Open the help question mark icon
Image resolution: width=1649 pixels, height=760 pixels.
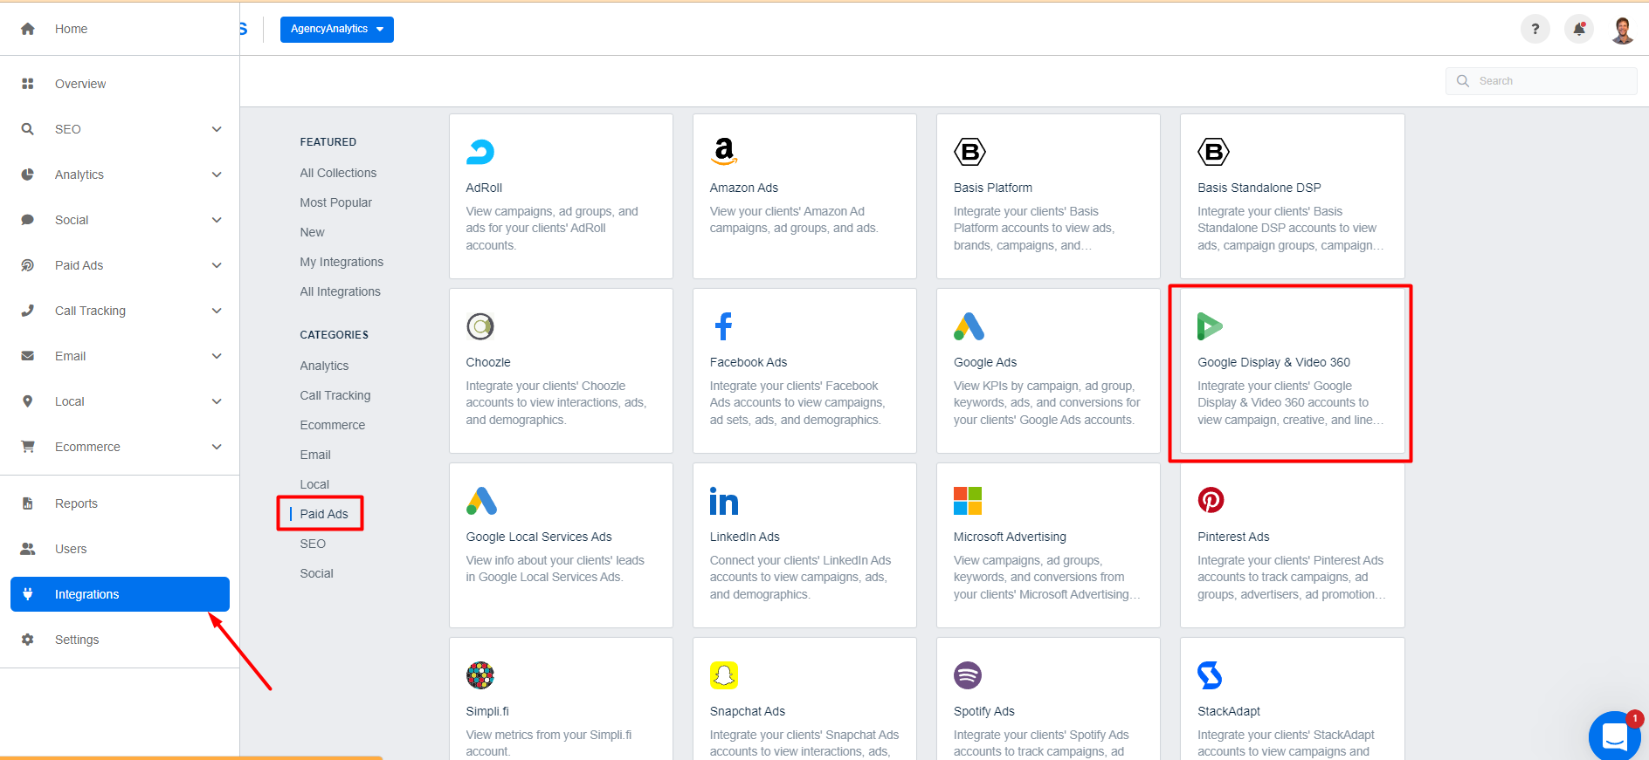click(x=1535, y=29)
